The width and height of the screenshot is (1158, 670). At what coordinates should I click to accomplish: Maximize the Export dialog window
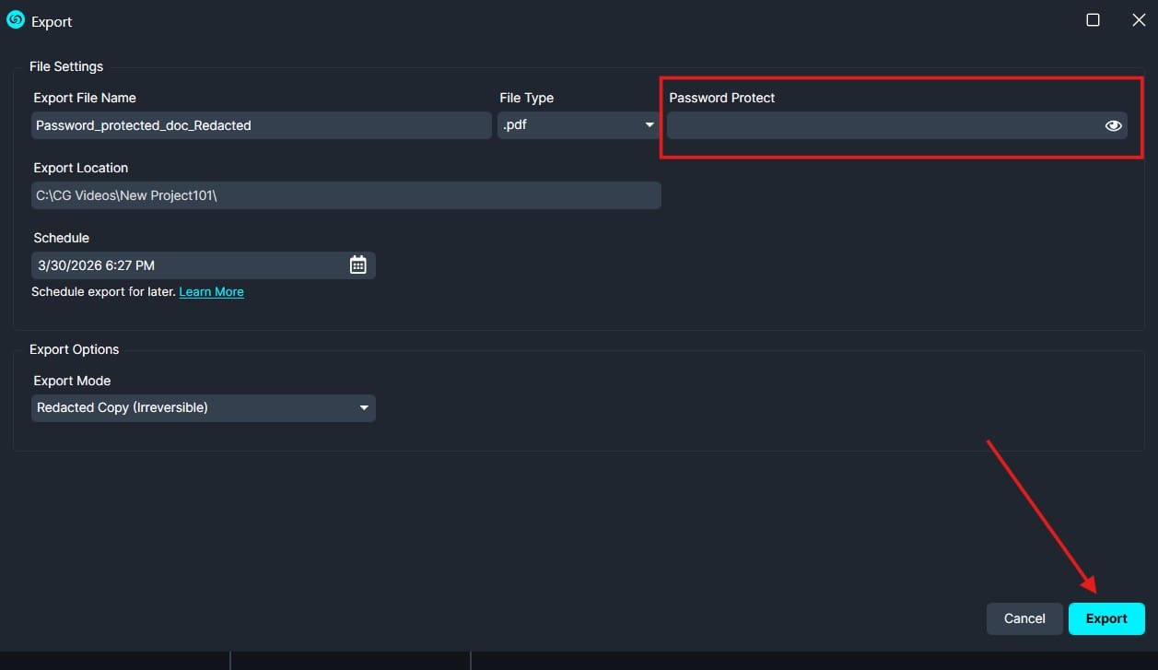pyautogui.click(x=1093, y=20)
